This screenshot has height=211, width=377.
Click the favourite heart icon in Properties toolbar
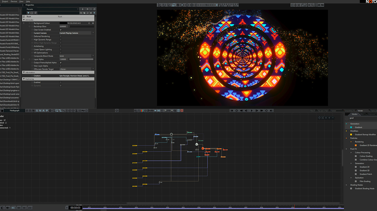pyautogui.click(x=91, y=13)
